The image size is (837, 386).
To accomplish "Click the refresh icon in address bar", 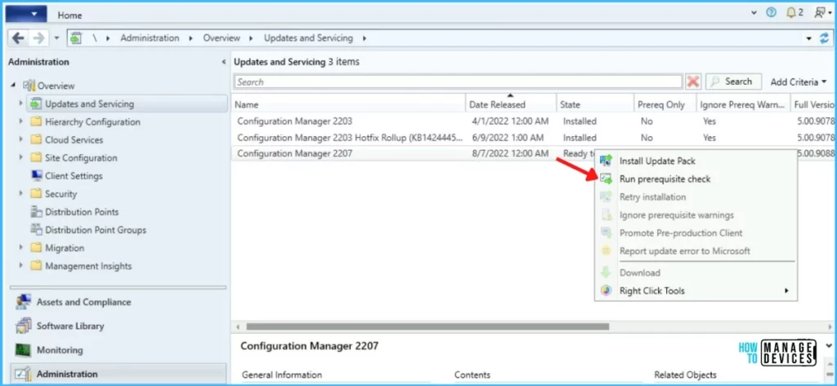I will pyautogui.click(x=825, y=38).
